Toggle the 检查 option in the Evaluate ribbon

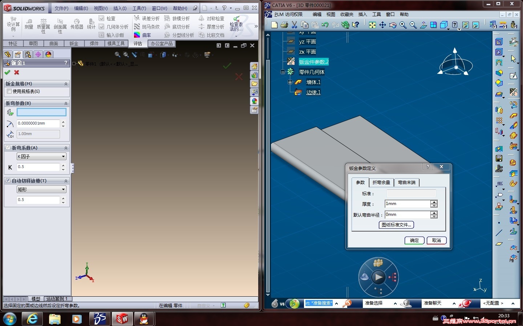coord(102,18)
